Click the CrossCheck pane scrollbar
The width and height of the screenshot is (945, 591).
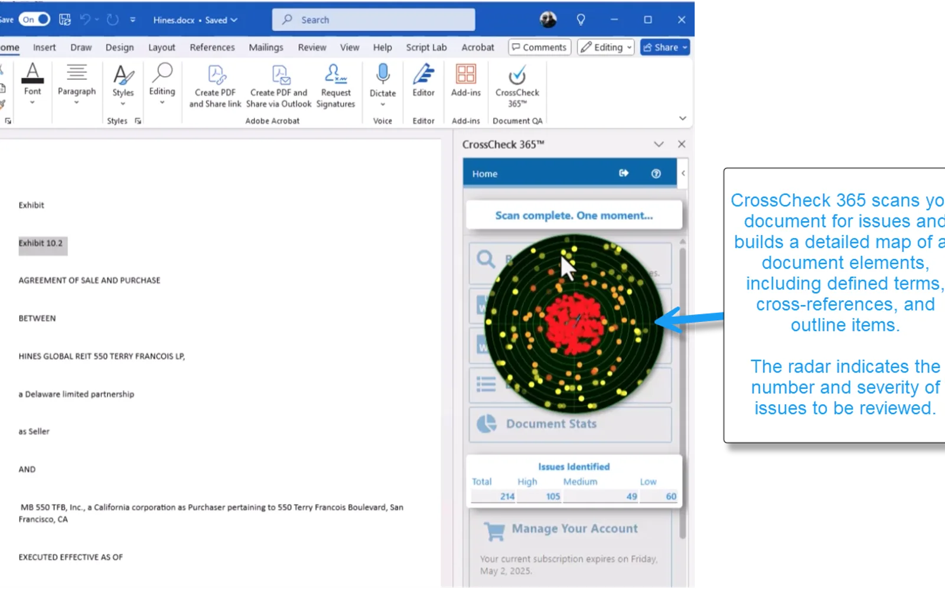[x=683, y=393]
